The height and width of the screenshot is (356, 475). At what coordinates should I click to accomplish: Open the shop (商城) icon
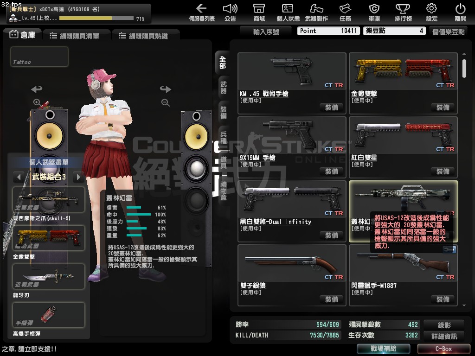coord(259,13)
